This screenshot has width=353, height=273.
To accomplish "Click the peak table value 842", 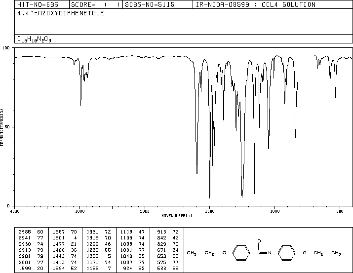I will click(x=161, y=238).
